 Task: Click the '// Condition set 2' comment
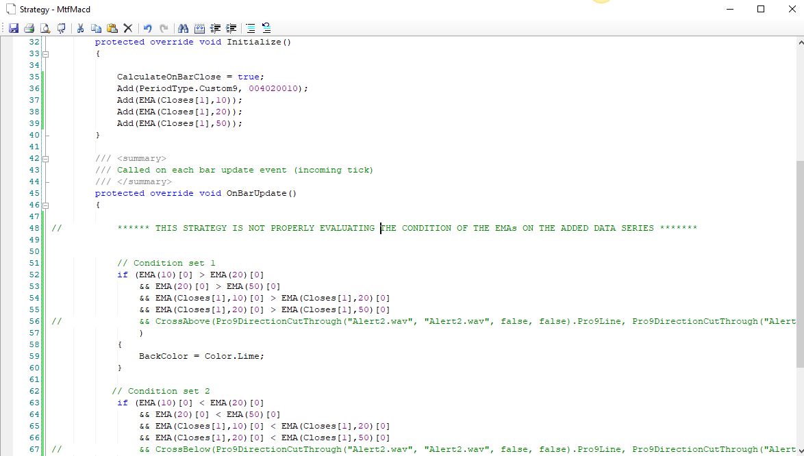click(x=161, y=391)
